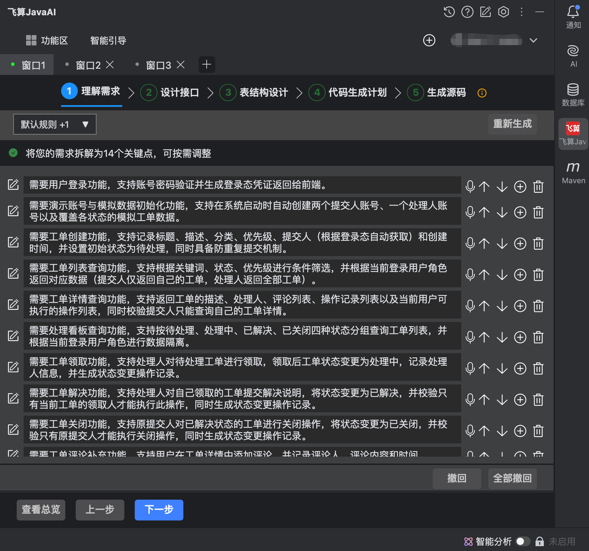Screen dimensions: 589x551
Task: Move the 用户登录功能 requirement down
Action: pos(502,186)
